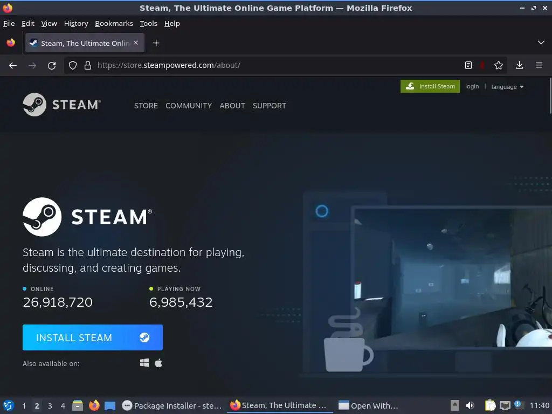
Task: Open the Help menu
Action: tap(172, 23)
